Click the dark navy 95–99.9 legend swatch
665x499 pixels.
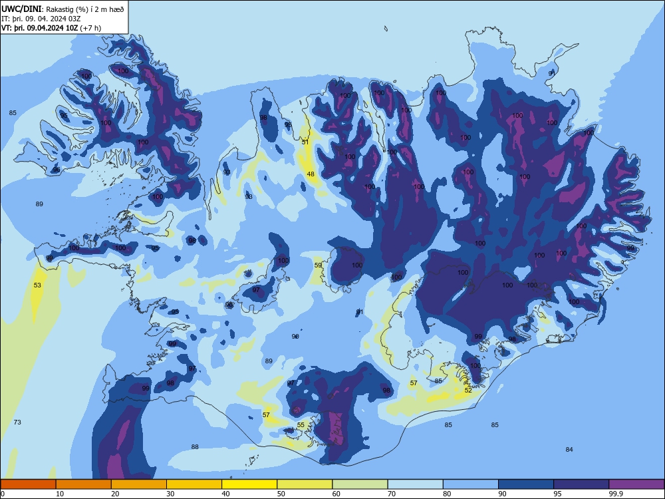(581, 484)
